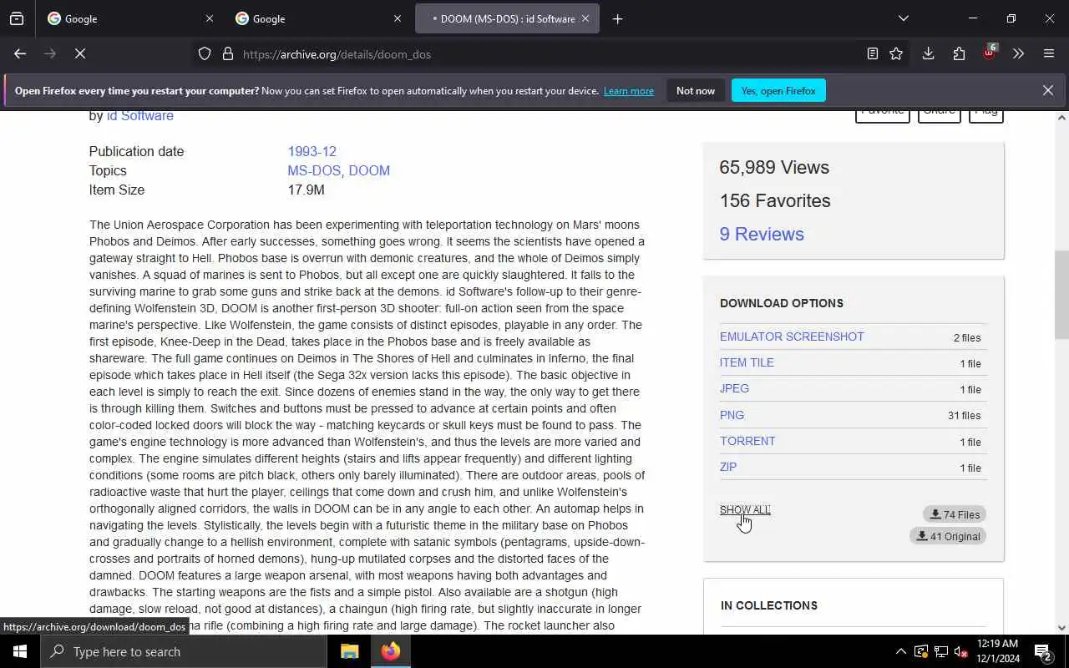Show more toolbar tools chevron
Screen dimensions: 1069x668
pos(1018,53)
